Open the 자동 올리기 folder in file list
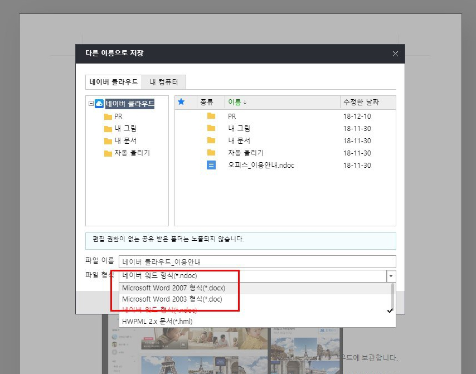Screen dimensions: 476x374 pyautogui.click(x=245, y=153)
